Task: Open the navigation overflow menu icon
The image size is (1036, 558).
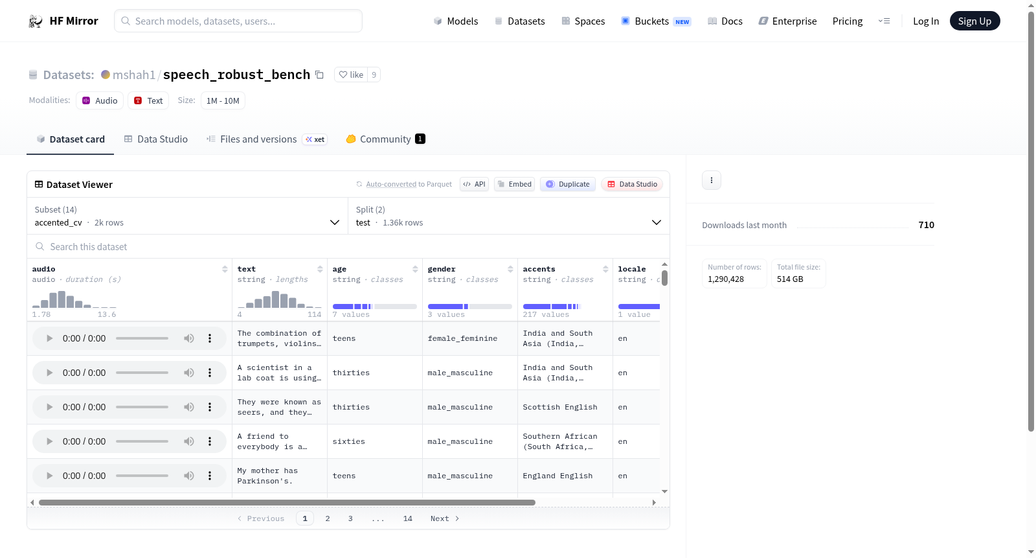Action: pyautogui.click(x=884, y=21)
